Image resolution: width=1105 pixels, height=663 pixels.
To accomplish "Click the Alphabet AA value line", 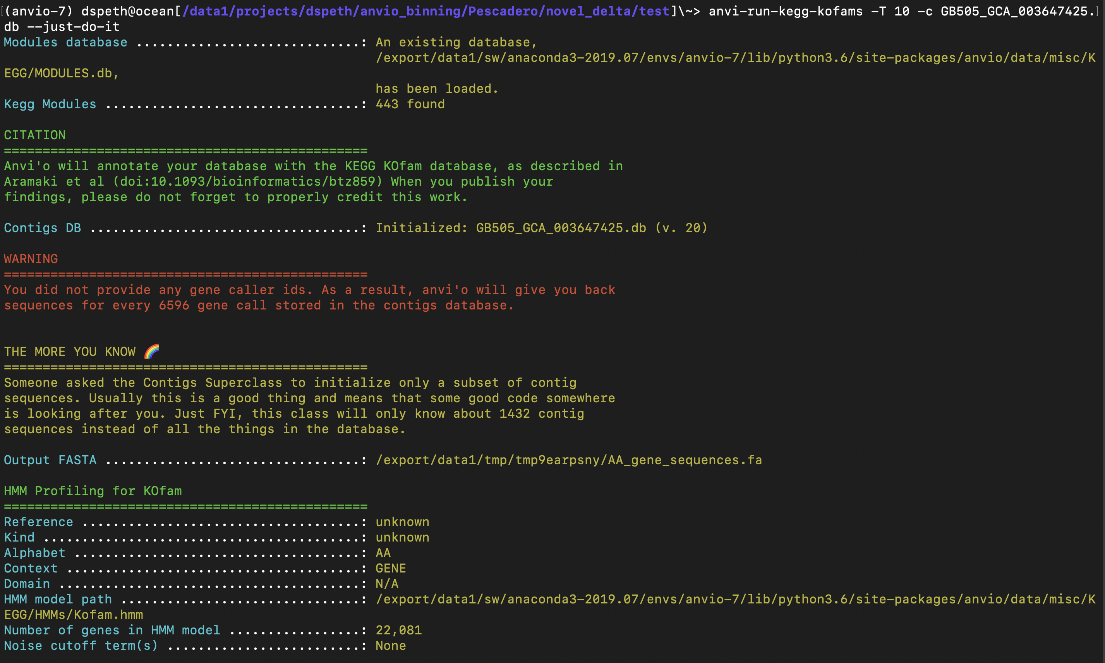I will (383, 553).
